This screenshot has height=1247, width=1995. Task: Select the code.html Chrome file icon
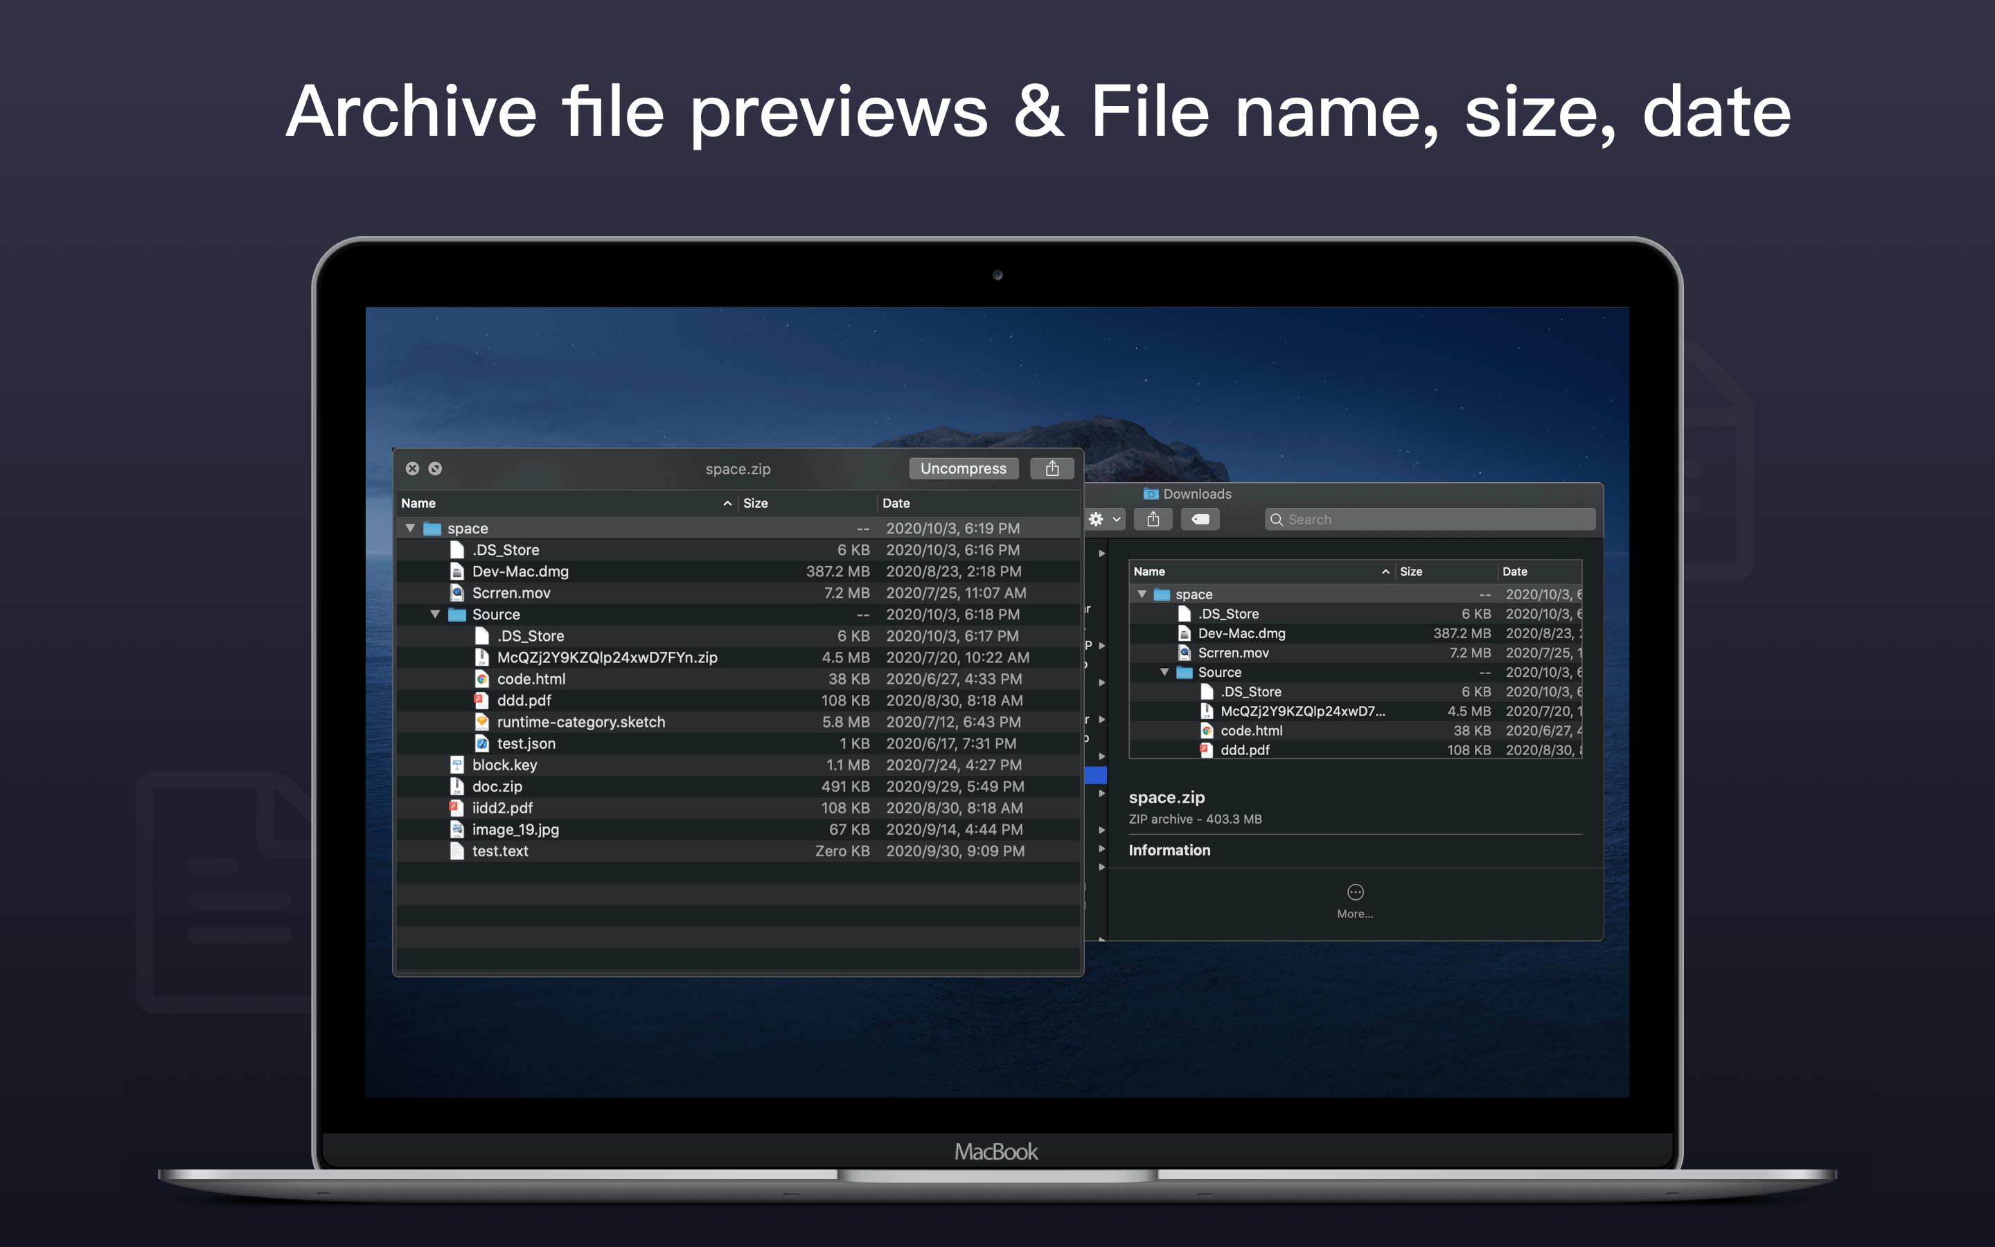point(482,679)
